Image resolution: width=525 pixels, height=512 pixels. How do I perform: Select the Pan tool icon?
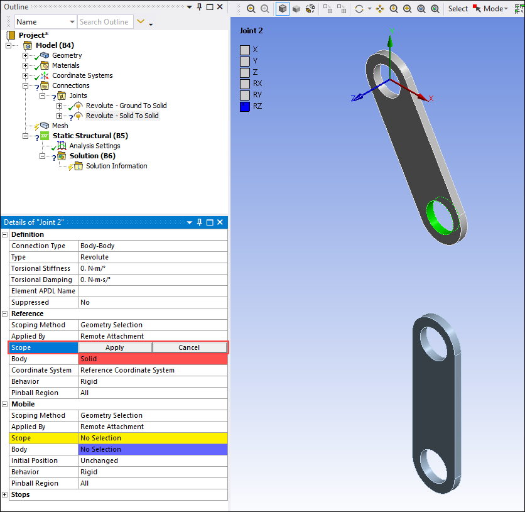point(379,9)
